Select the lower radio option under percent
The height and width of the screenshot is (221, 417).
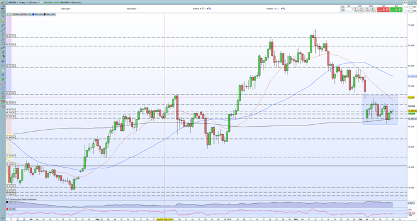pyautogui.click(x=406, y=11)
